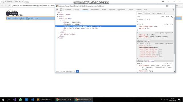Open Chrome profile avatar icon
Viewport: 183px width, 102px height.
[163, 1]
